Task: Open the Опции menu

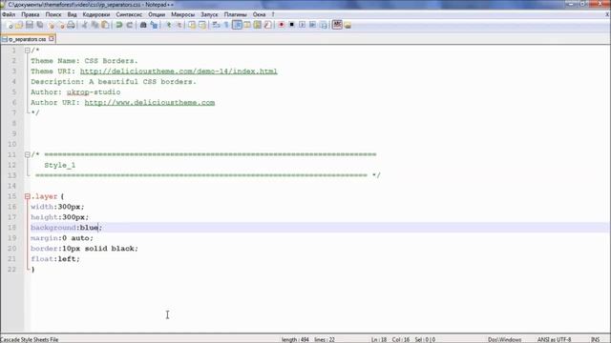Action: [x=157, y=14]
